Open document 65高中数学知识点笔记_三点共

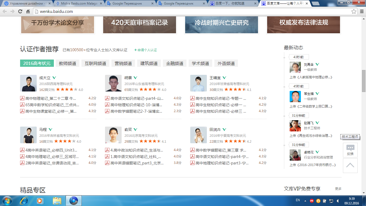click(52, 105)
